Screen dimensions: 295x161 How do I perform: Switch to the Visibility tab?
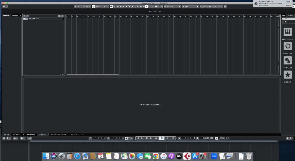16,15
